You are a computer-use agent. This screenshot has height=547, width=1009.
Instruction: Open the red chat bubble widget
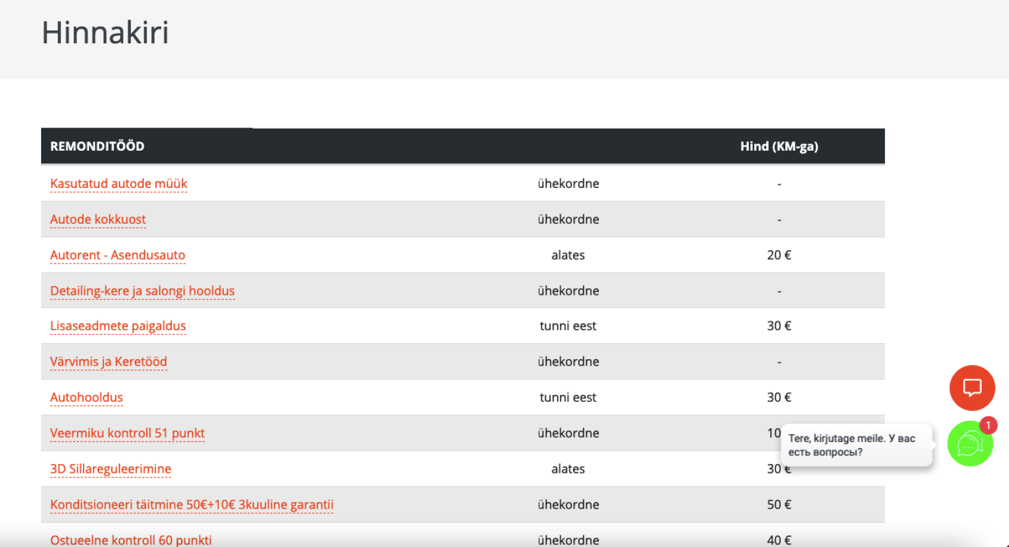pos(972,388)
